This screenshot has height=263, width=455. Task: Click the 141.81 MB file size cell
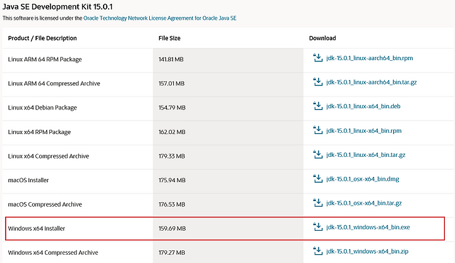(x=228, y=60)
